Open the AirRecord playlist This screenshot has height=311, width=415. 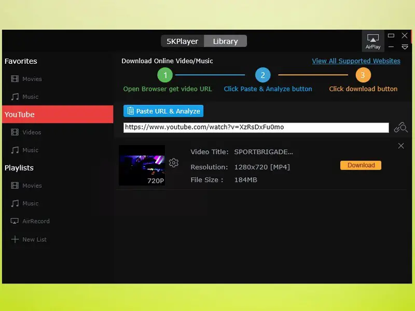click(30, 221)
